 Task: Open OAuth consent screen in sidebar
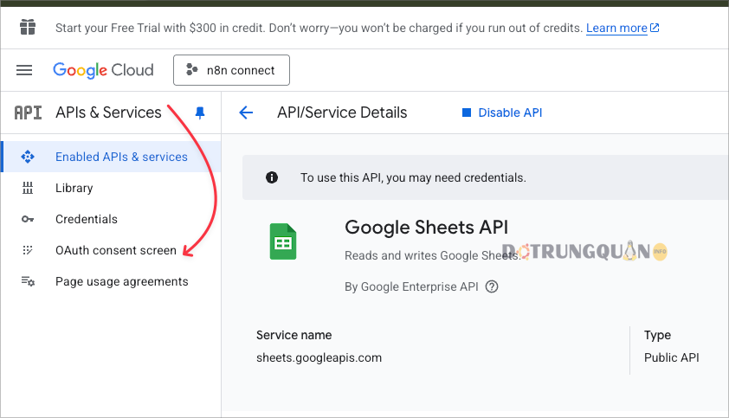(111, 250)
